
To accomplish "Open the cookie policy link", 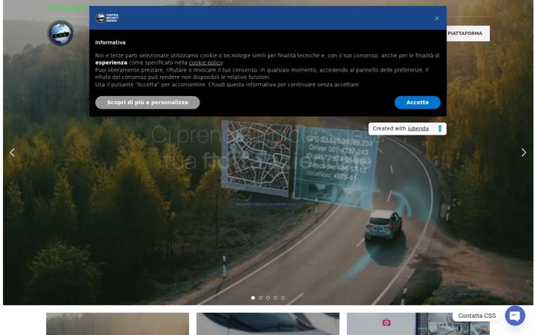I will coord(205,63).
